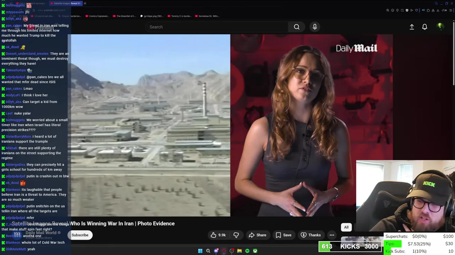Share the video
455x255 pixels.
pos(257,235)
